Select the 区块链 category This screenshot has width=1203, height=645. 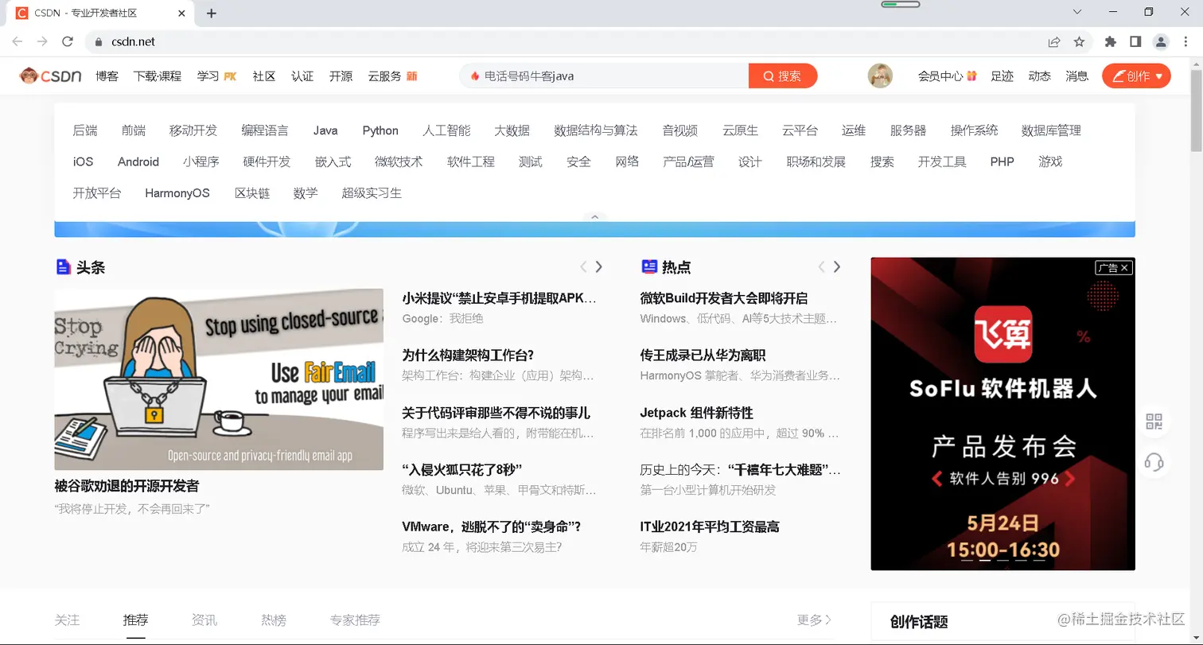point(252,193)
